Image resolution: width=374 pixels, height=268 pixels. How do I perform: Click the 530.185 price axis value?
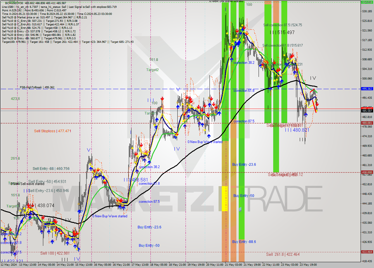click(367, 11)
